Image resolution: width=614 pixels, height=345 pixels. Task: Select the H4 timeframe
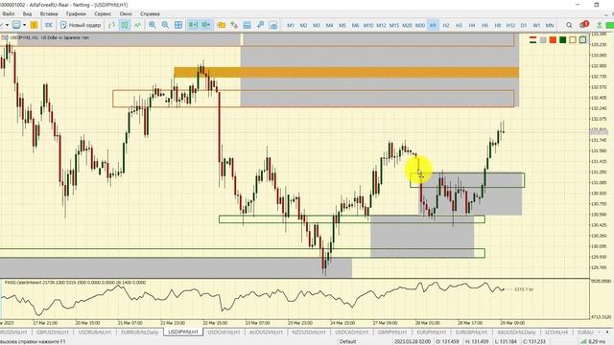(471, 25)
